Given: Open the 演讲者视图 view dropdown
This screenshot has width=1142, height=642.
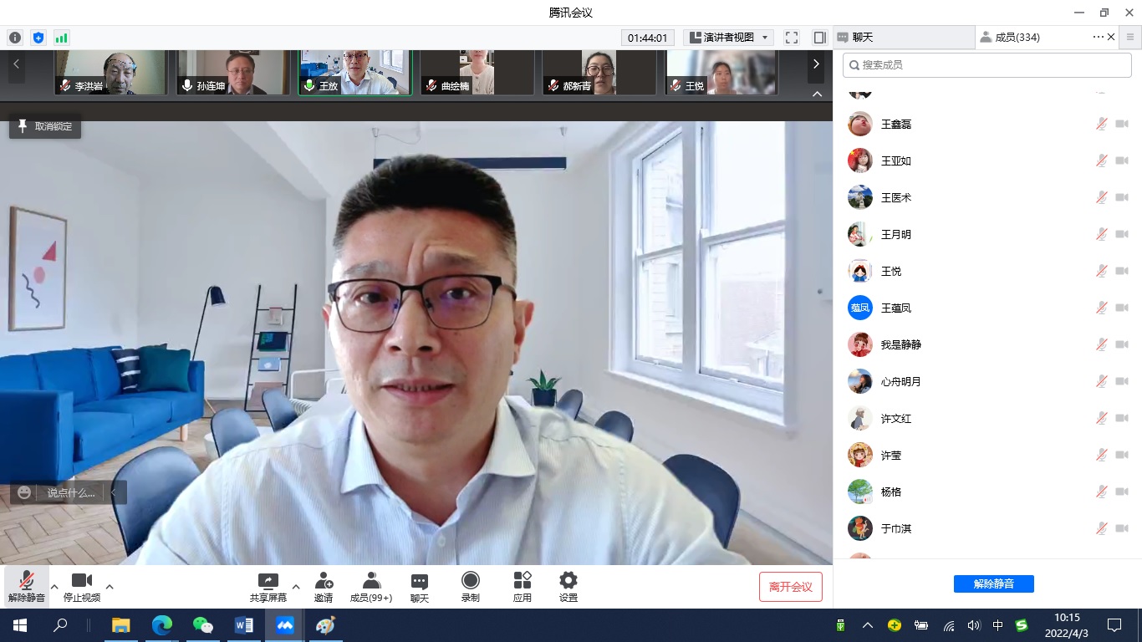Looking at the screenshot, I should coord(728,38).
